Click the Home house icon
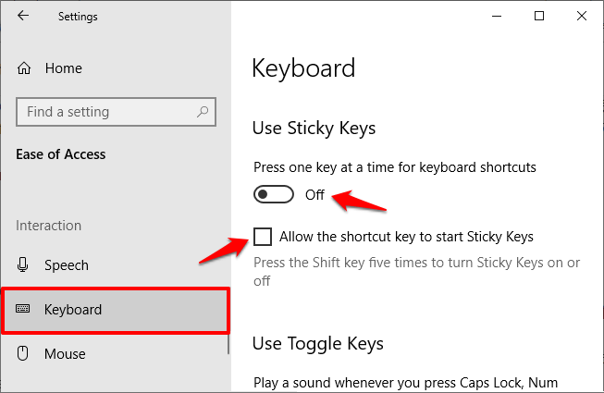Screen dimensions: 604x393 24,68
